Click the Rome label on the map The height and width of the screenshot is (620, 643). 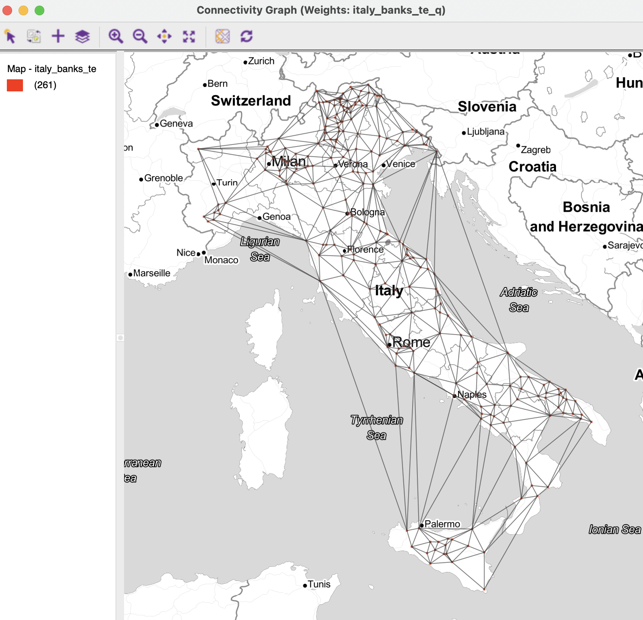[x=411, y=342]
